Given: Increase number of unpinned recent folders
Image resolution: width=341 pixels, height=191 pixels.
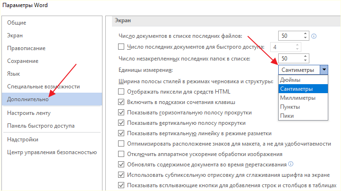Looking at the screenshot, I should (x=305, y=56).
